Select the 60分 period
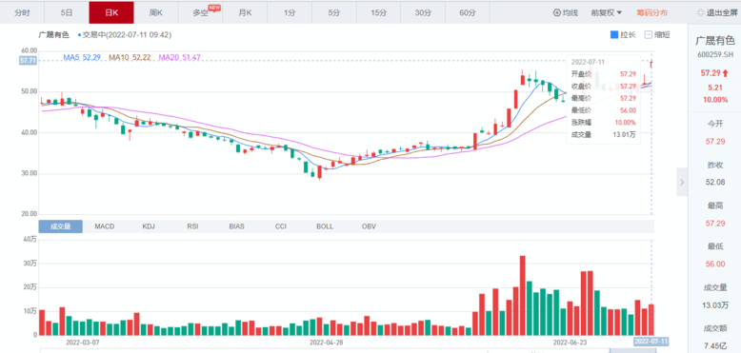741x353 pixels. [468, 12]
